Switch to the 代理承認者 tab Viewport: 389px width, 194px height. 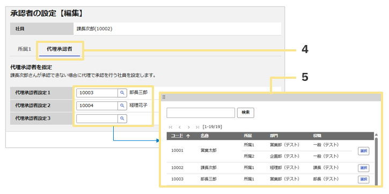[x=60, y=49]
